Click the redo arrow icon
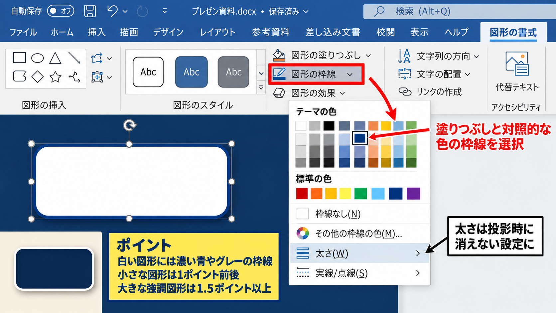The width and height of the screenshot is (556, 313). click(142, 11)
